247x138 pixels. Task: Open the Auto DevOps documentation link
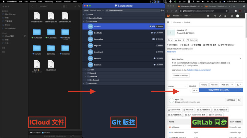tap(199, 70)
